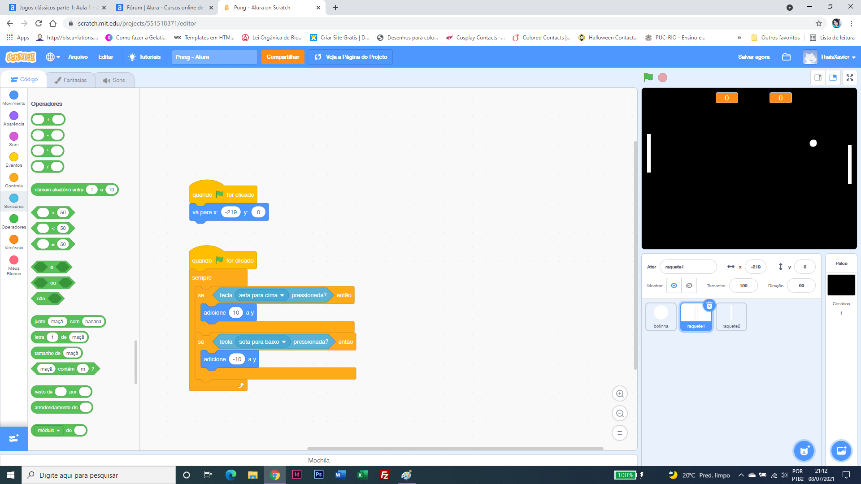Reset workspace zoom to default
Image resolution: width=861 pixels, height=484 pixels.
pyautogui.click(x=620, y=433)
